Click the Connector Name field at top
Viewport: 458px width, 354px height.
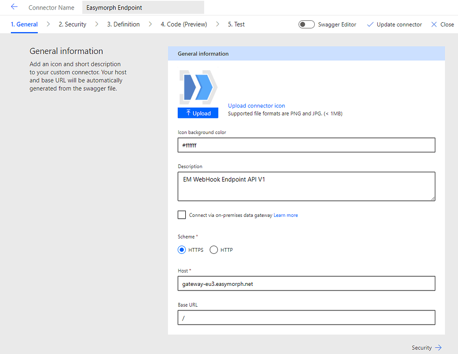pos(143,7)
